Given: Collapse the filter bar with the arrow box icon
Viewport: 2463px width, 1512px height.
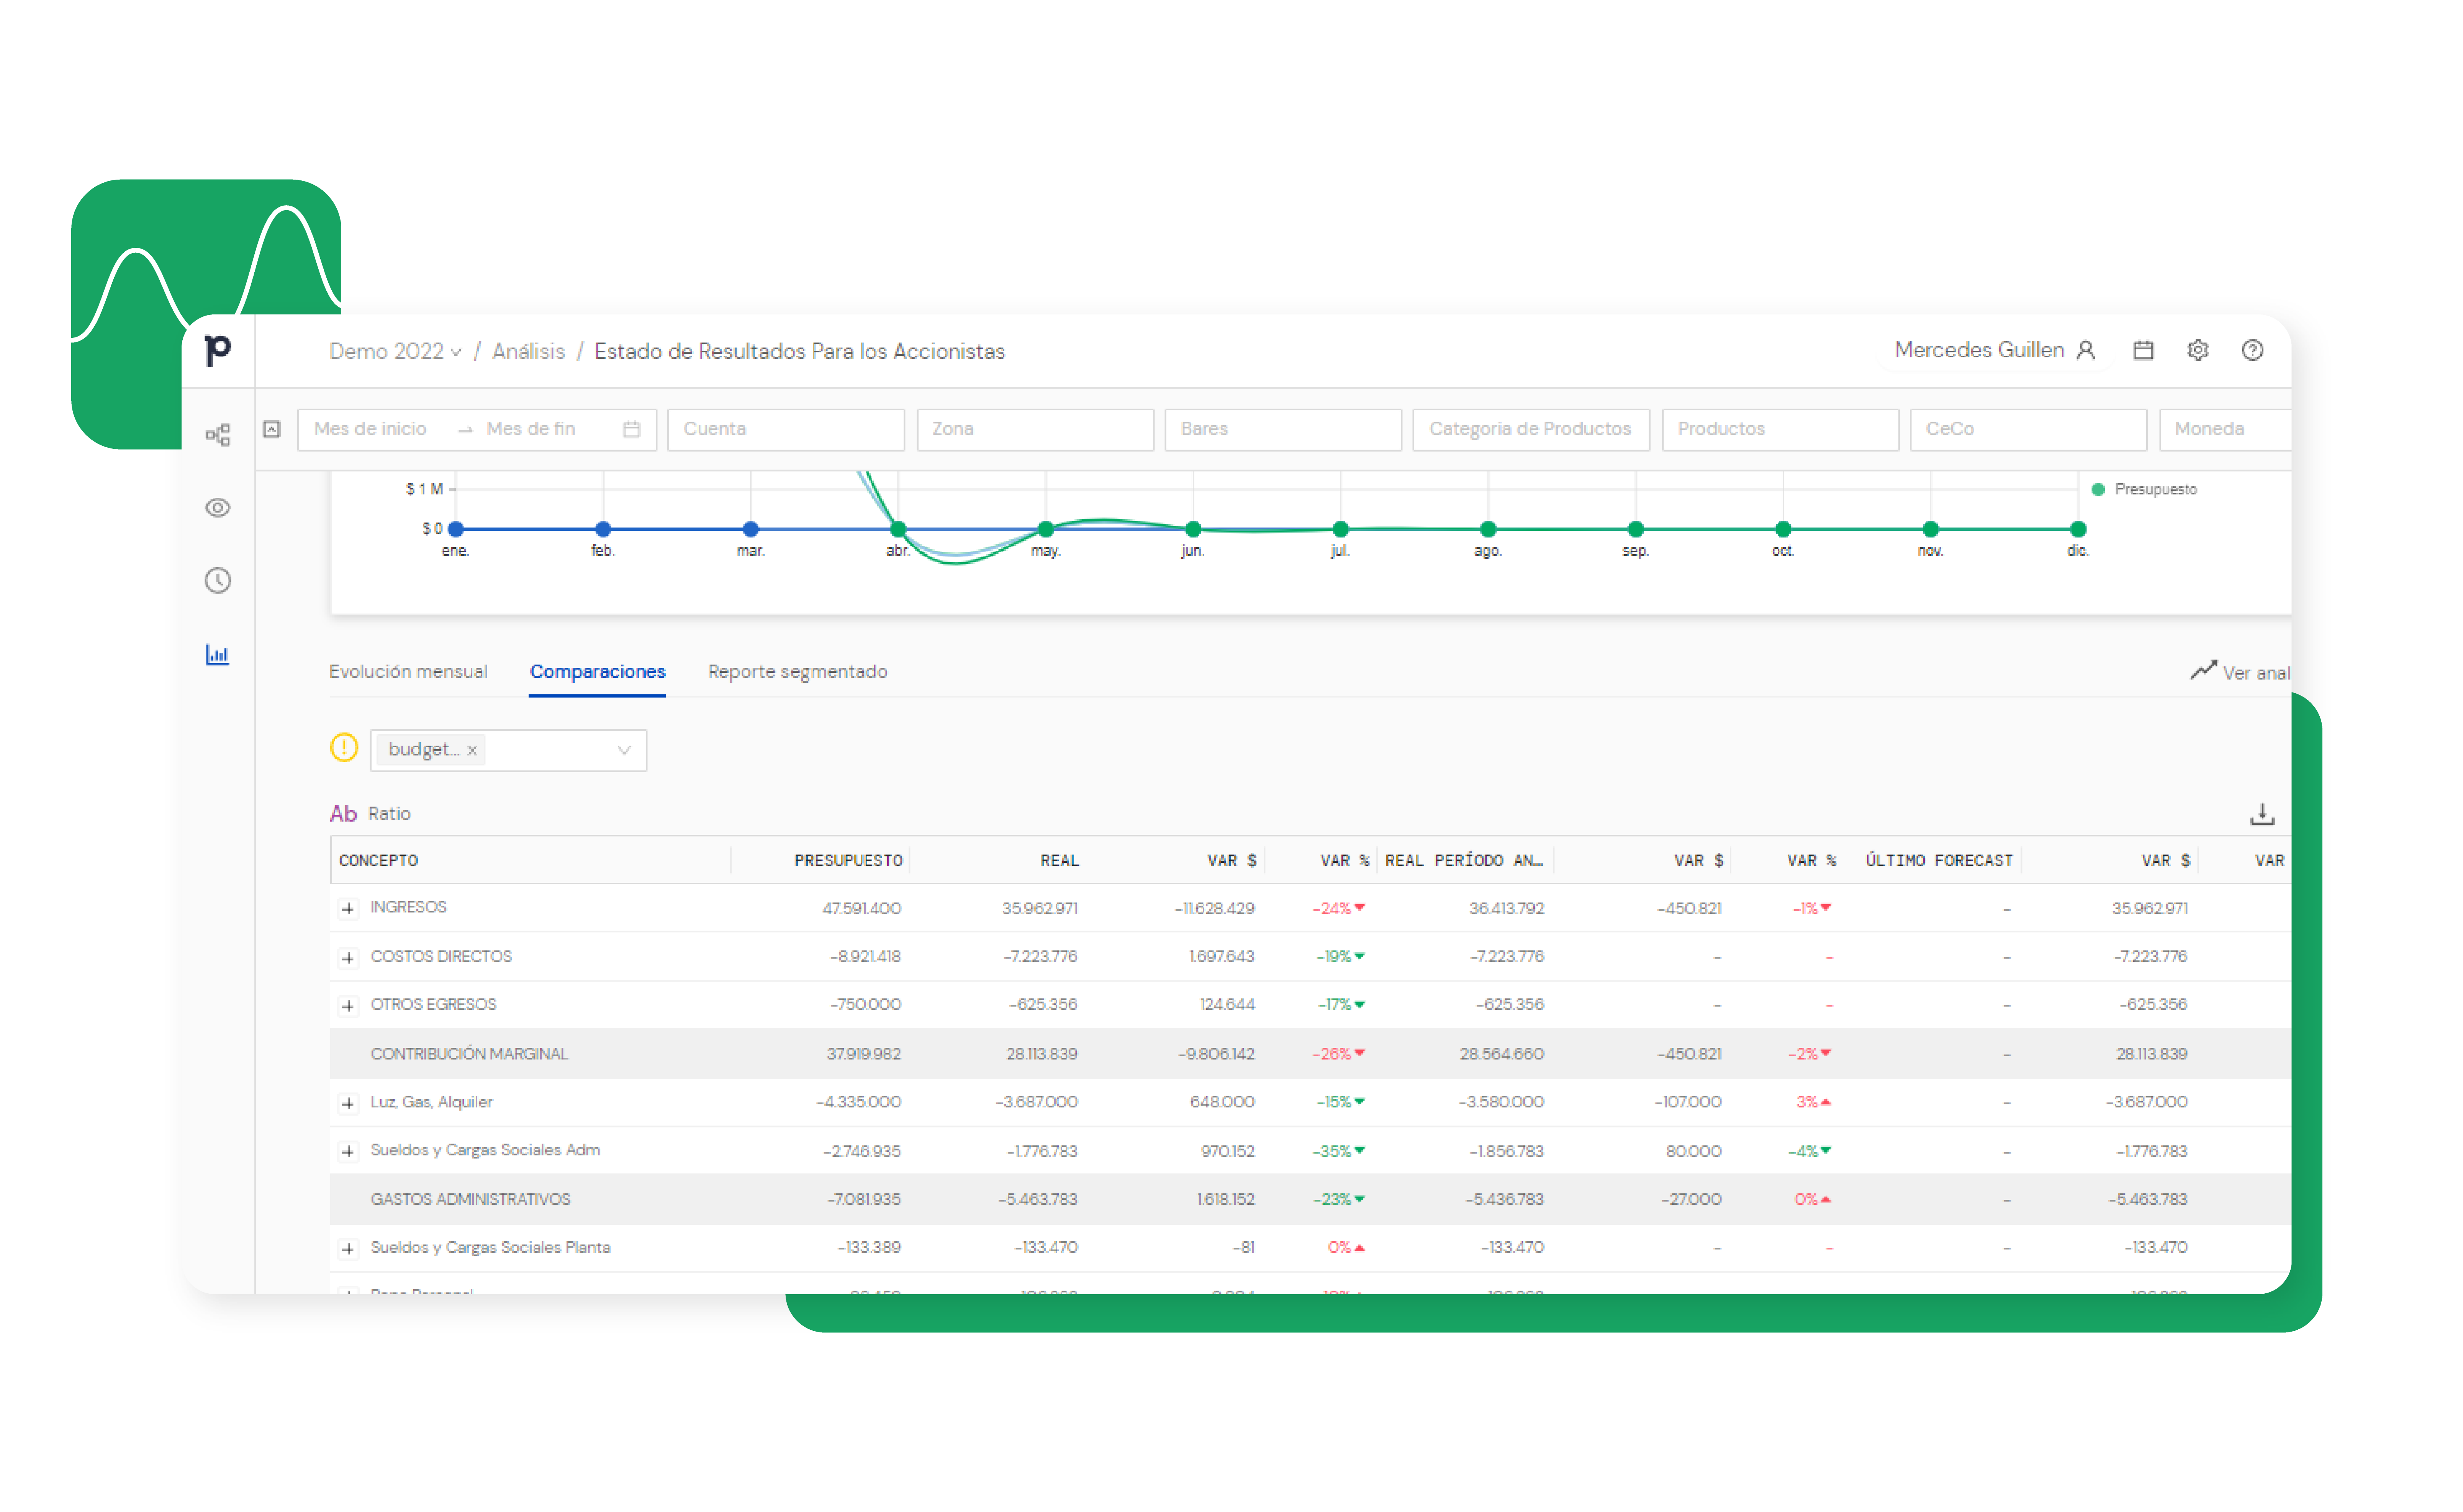Looking at the screenshot, I should pos(272,429).
